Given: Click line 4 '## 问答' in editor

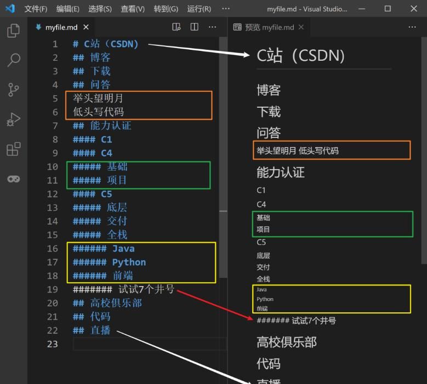Looking at the screenshot, I should (x=92, y=85).
